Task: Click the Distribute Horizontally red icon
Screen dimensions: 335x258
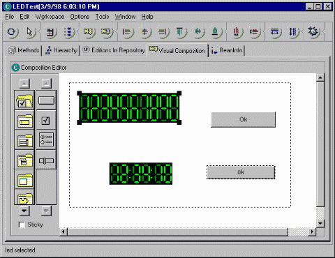Action: point(236,32)
